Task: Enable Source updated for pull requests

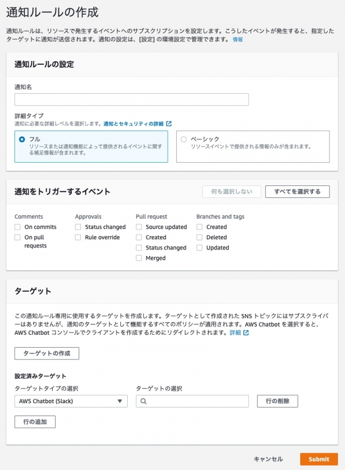Action: tap(139, 227)
